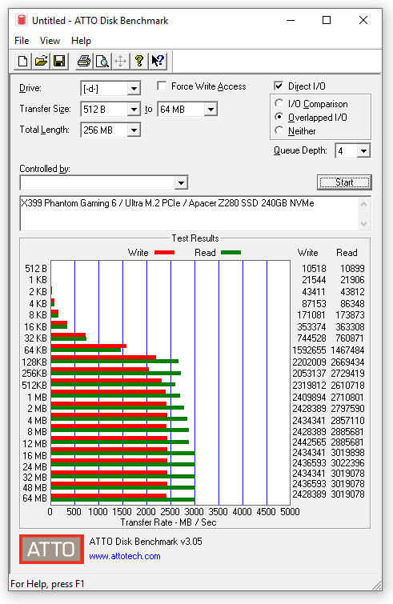Click the 64 KB red write bar
Screen dimensions: 393x604
[89, 346]
